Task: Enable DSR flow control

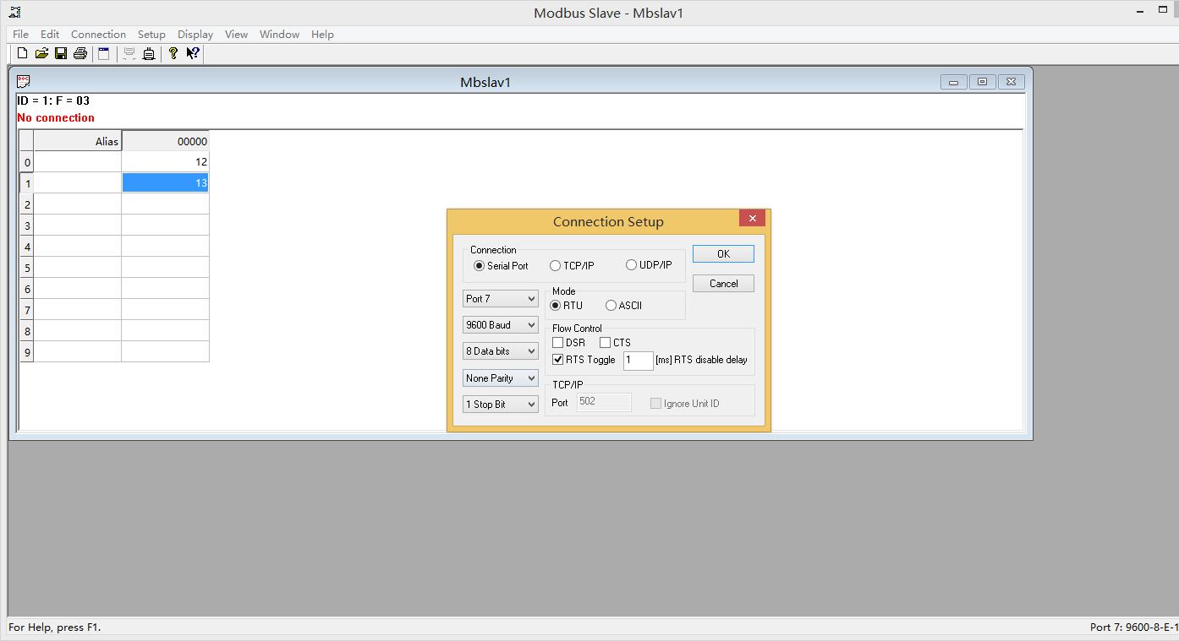Action: (x=568, y=342)
